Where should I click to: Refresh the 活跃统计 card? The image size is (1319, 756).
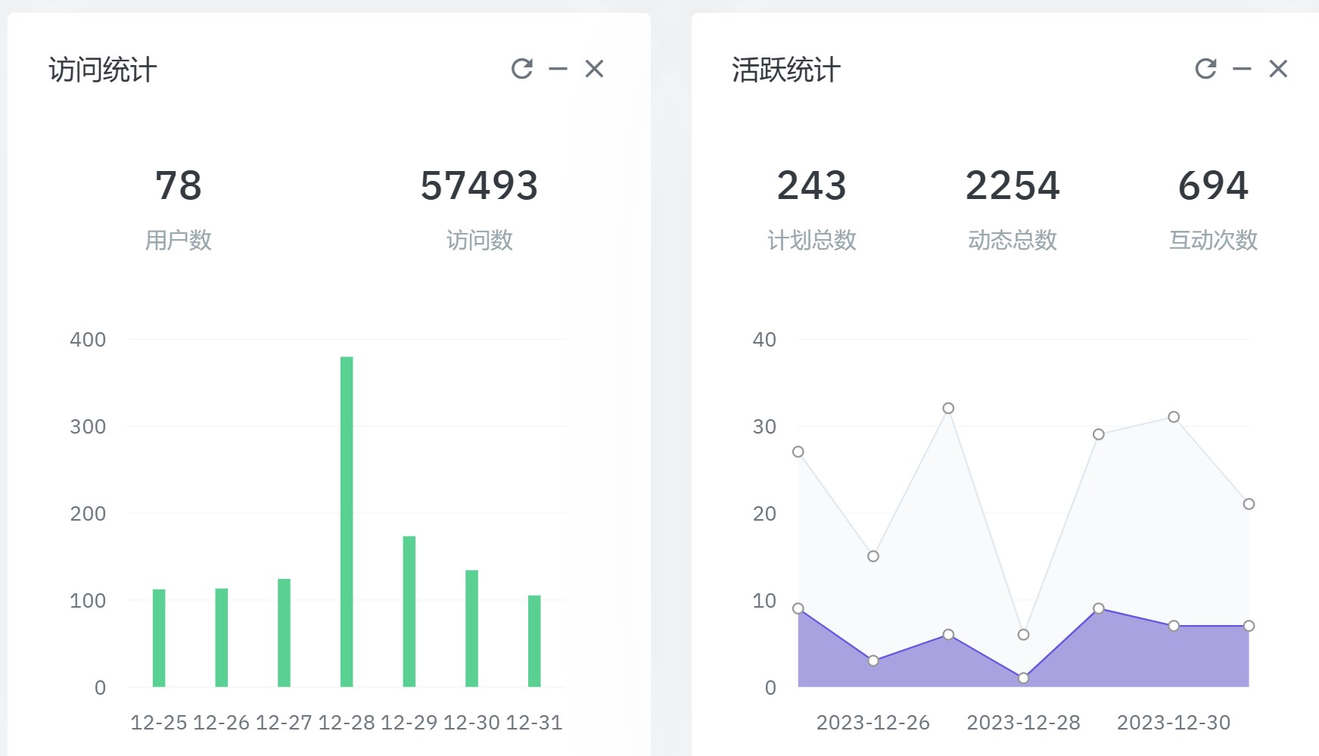click(1206, 69)
